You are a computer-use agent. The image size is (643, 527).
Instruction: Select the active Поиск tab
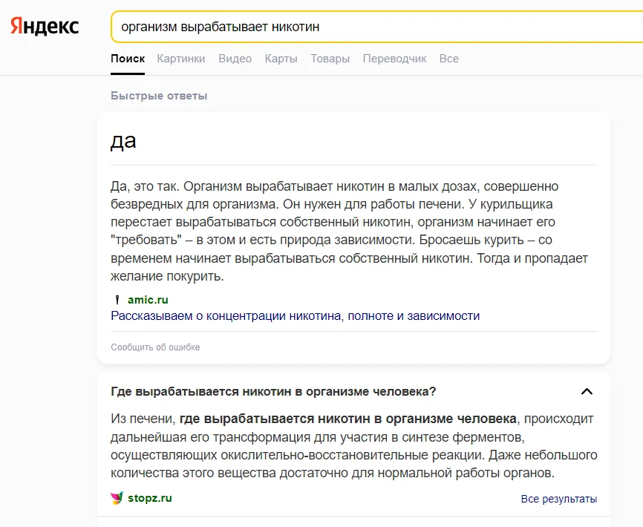127,58
